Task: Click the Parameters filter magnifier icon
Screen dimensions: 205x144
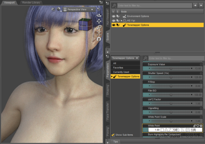Action: [x=145, y=58]
